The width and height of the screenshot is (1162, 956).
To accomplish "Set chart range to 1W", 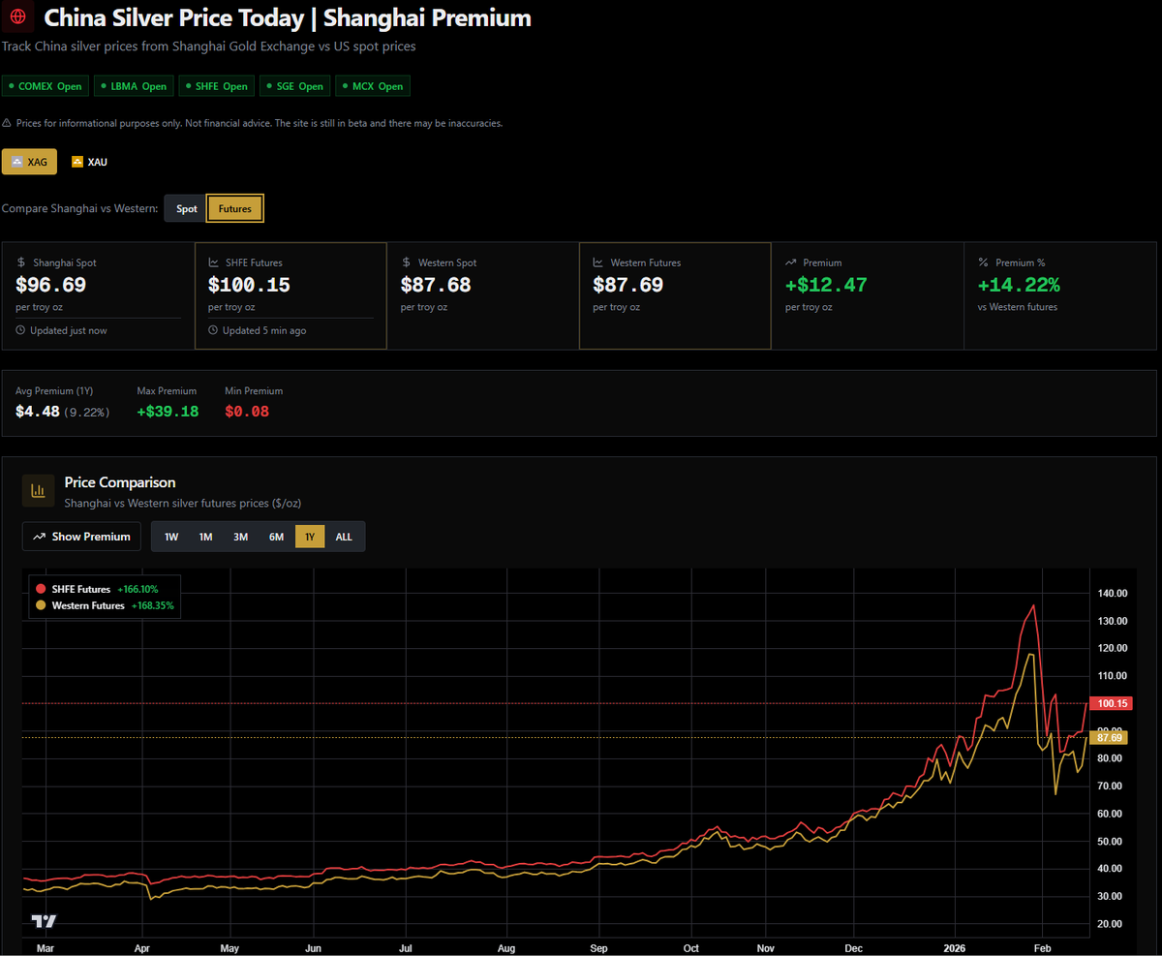I will pos(171,537).
